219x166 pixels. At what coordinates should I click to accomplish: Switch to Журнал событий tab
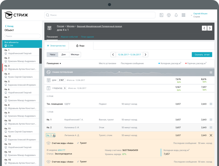pos(69,37)
